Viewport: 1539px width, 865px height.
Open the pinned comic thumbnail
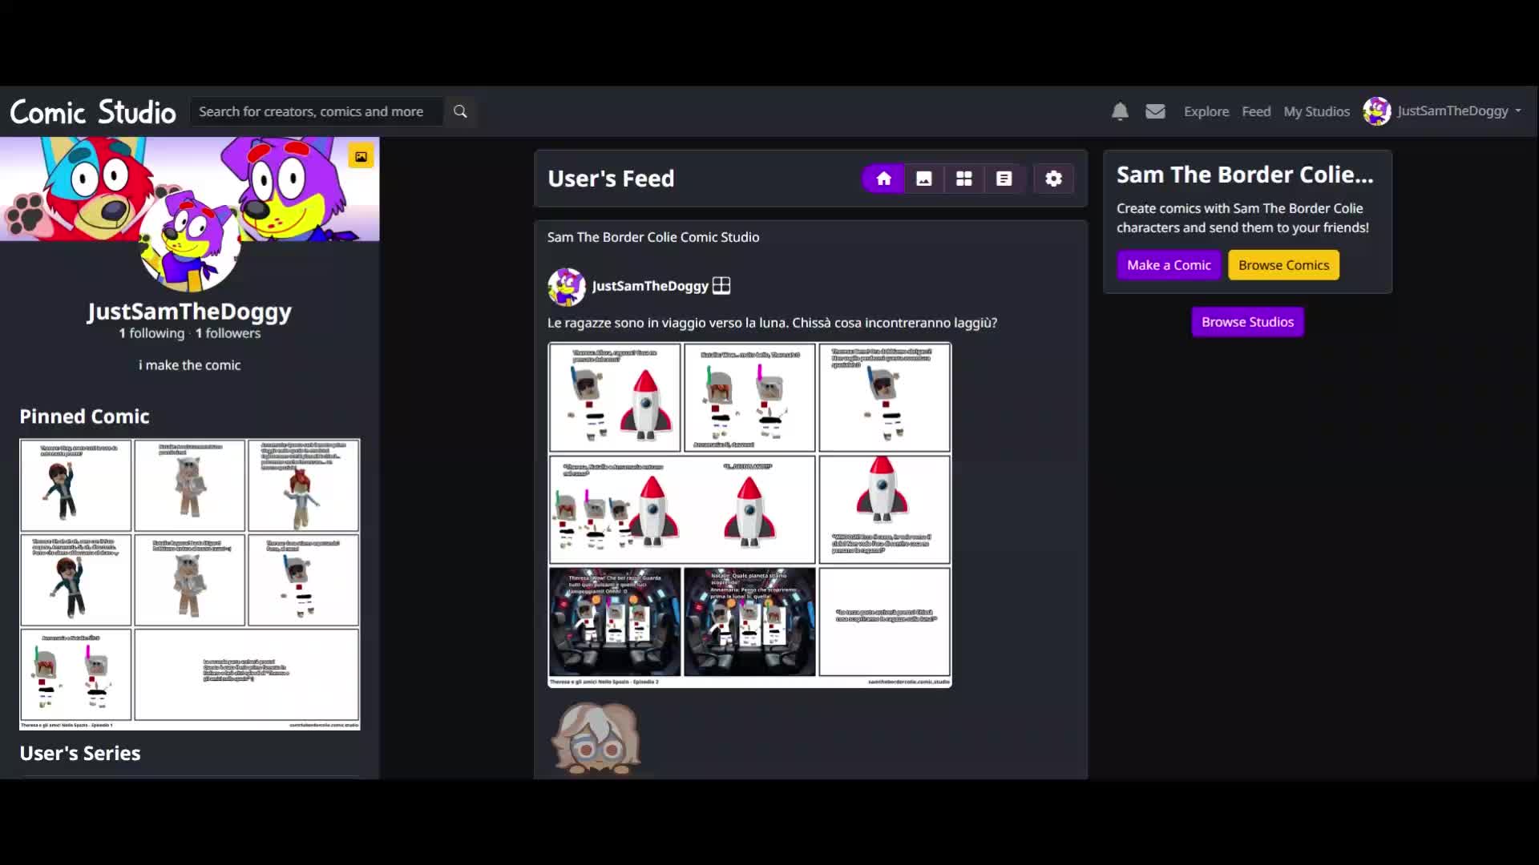coord(190,583)
